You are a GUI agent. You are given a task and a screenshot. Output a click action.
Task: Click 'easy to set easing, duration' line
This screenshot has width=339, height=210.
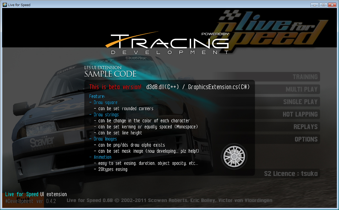pyautogui.click(x=146, y=163)
